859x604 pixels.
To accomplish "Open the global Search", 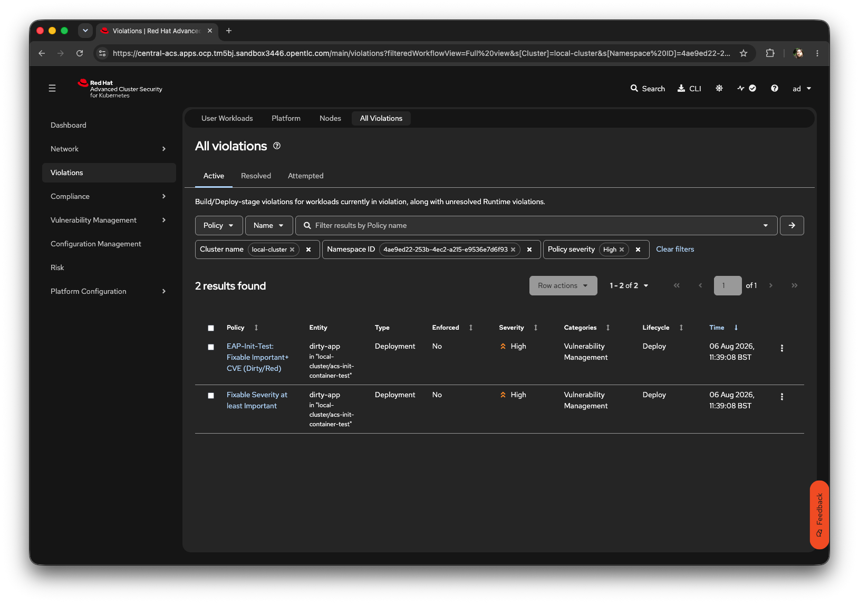I will [648, 89].
